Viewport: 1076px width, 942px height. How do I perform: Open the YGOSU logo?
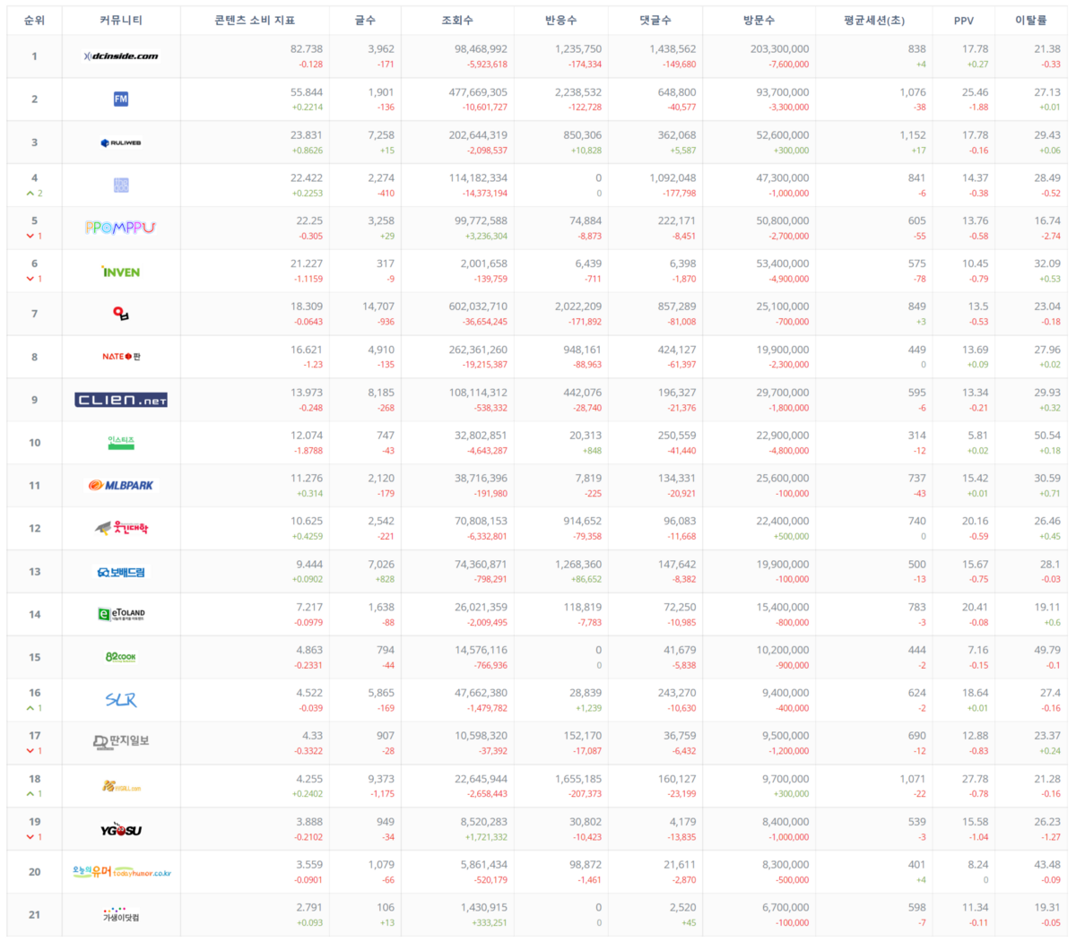pyautogui.click(x=121, y=830)
